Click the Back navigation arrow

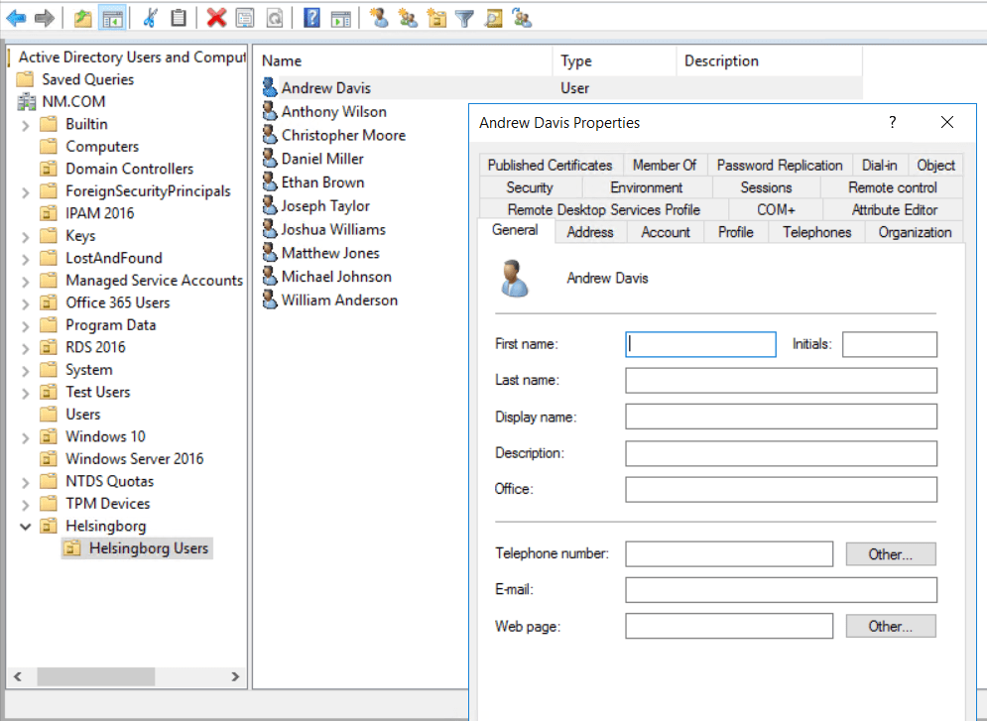point(15,17)
